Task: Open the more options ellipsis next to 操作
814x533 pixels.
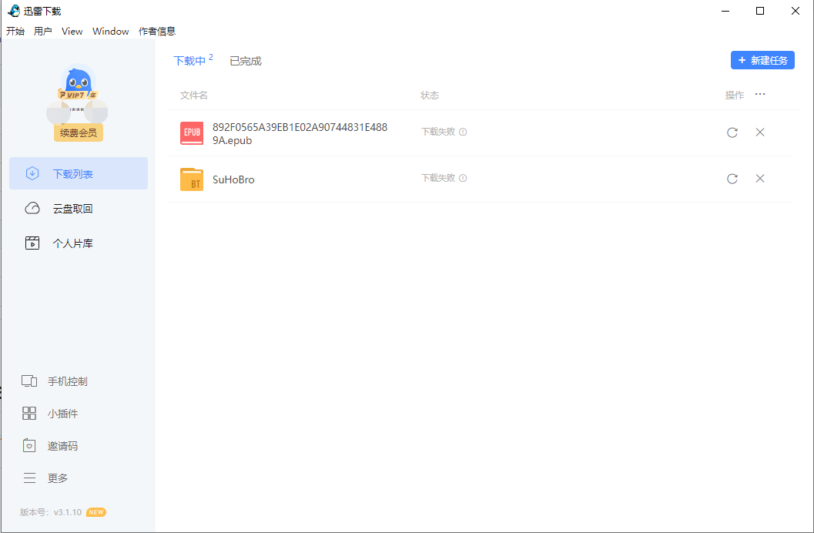Action: click(x=760, y=95)
